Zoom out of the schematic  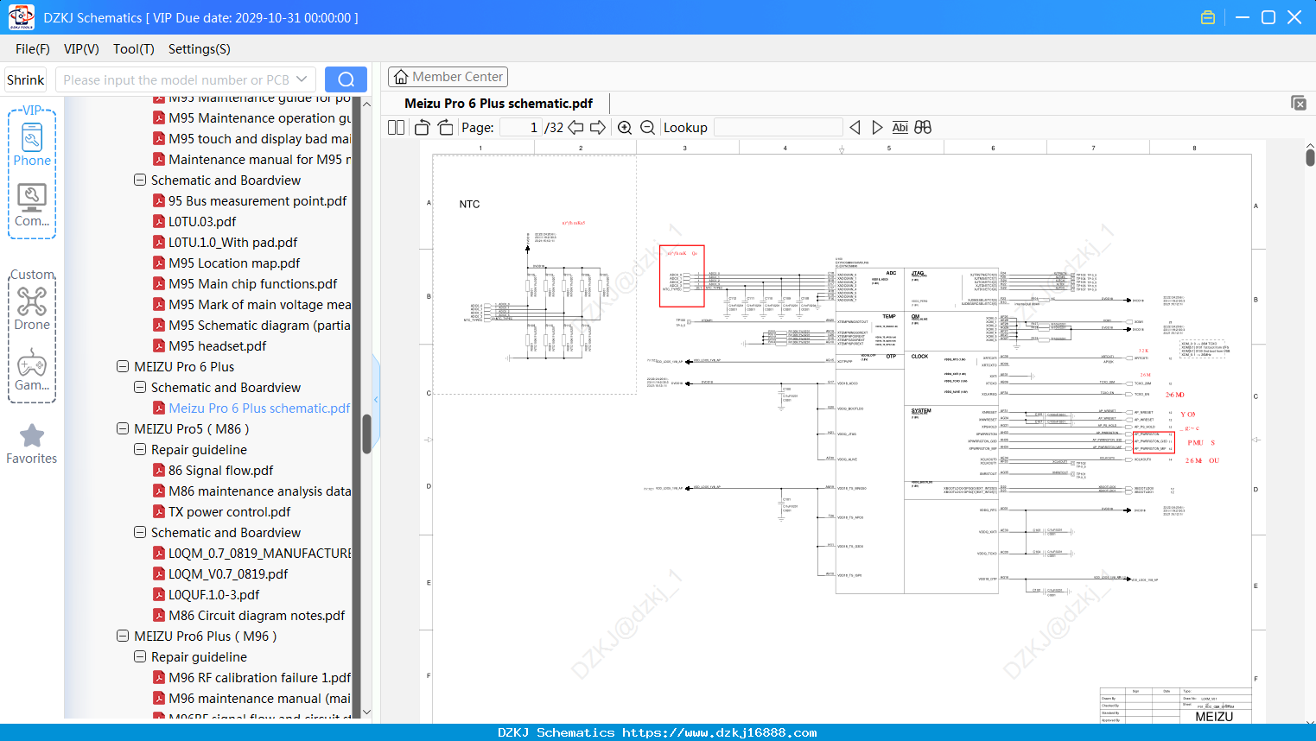pos(647,127)
